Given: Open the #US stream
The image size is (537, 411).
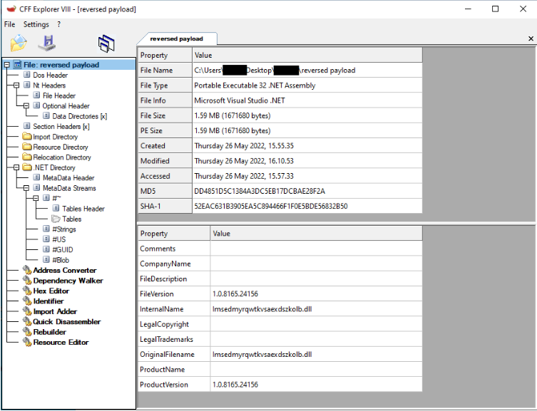Looking at the screenshot, I should [59, 239].
